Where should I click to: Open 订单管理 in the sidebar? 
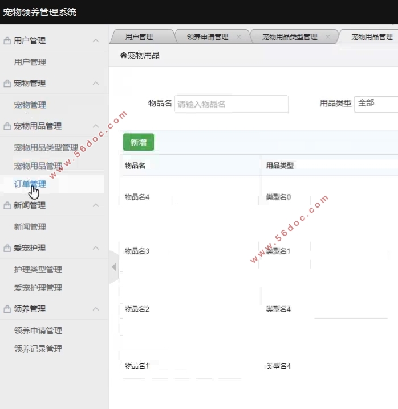[30, 184]
